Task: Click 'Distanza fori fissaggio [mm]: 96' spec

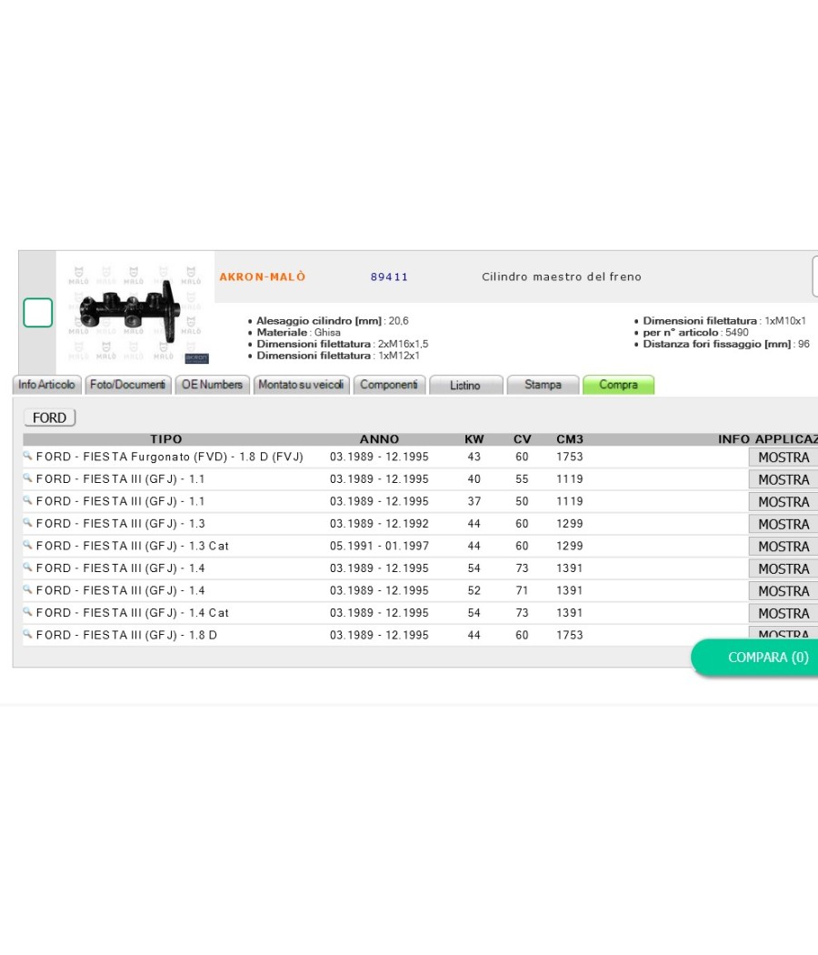Action: [726, 344]
